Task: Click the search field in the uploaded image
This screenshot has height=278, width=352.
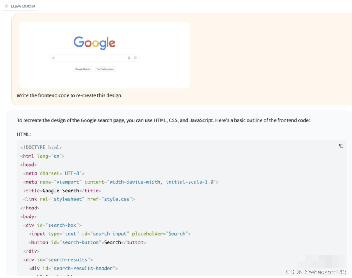Action: (x=94, y=58)
